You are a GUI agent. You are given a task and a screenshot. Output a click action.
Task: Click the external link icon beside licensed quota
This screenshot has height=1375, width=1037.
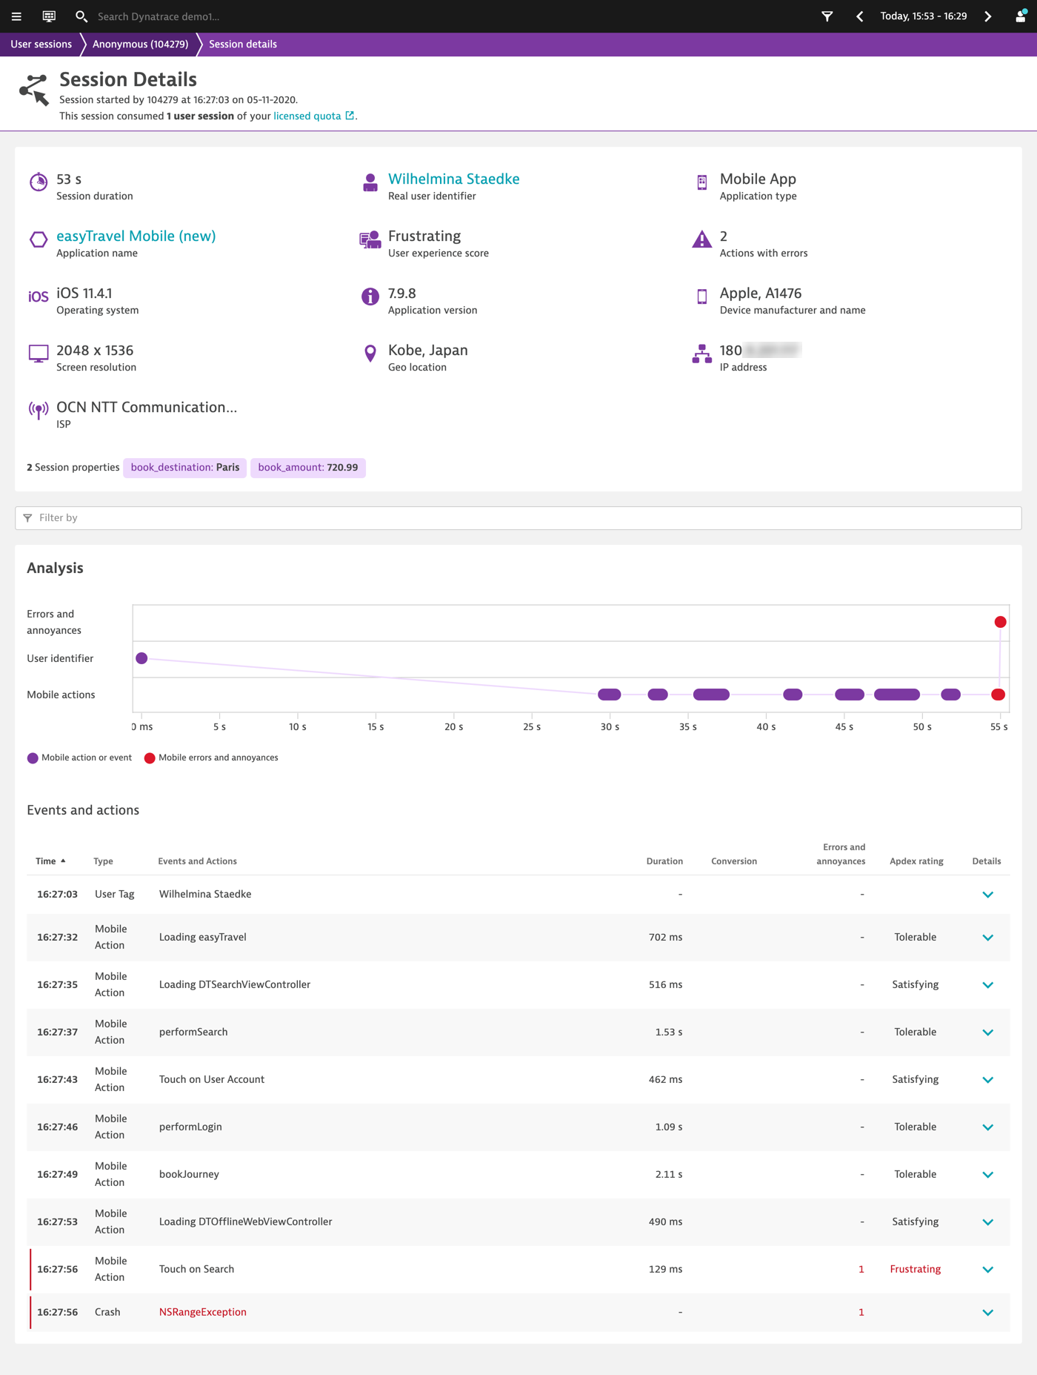point(350,116)
